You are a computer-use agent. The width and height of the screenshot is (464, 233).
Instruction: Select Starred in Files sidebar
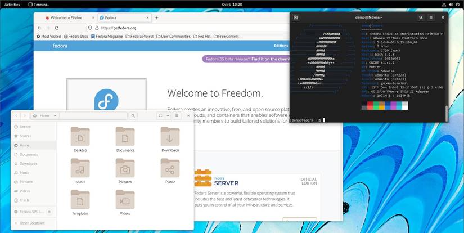(33, 136)
